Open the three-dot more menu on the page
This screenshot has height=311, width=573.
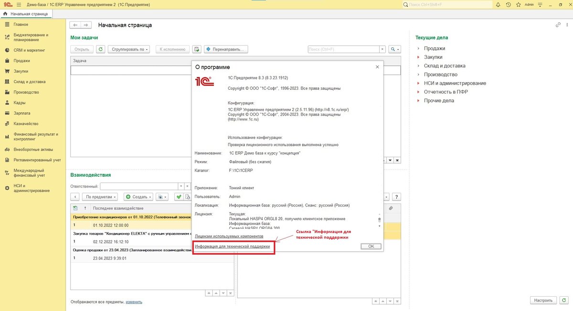coord(566,25)
